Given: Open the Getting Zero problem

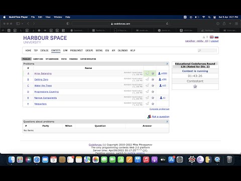Looking at the screenshot, I should tap(41, 79).
